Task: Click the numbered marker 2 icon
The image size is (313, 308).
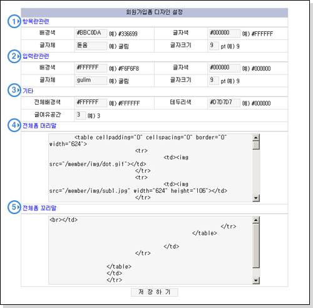Action: click(14, 56)
